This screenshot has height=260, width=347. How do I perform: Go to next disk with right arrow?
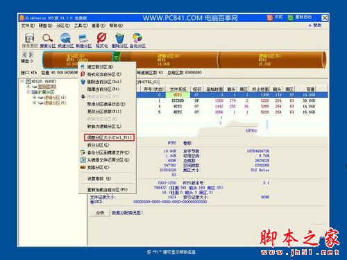tap(31, 55)
